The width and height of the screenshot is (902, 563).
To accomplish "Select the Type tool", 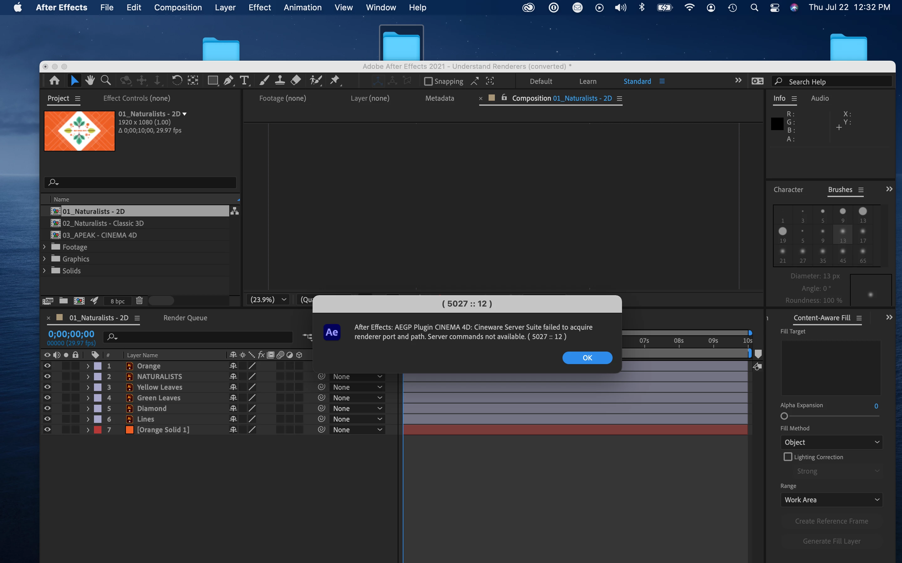I will click(244, 80).
